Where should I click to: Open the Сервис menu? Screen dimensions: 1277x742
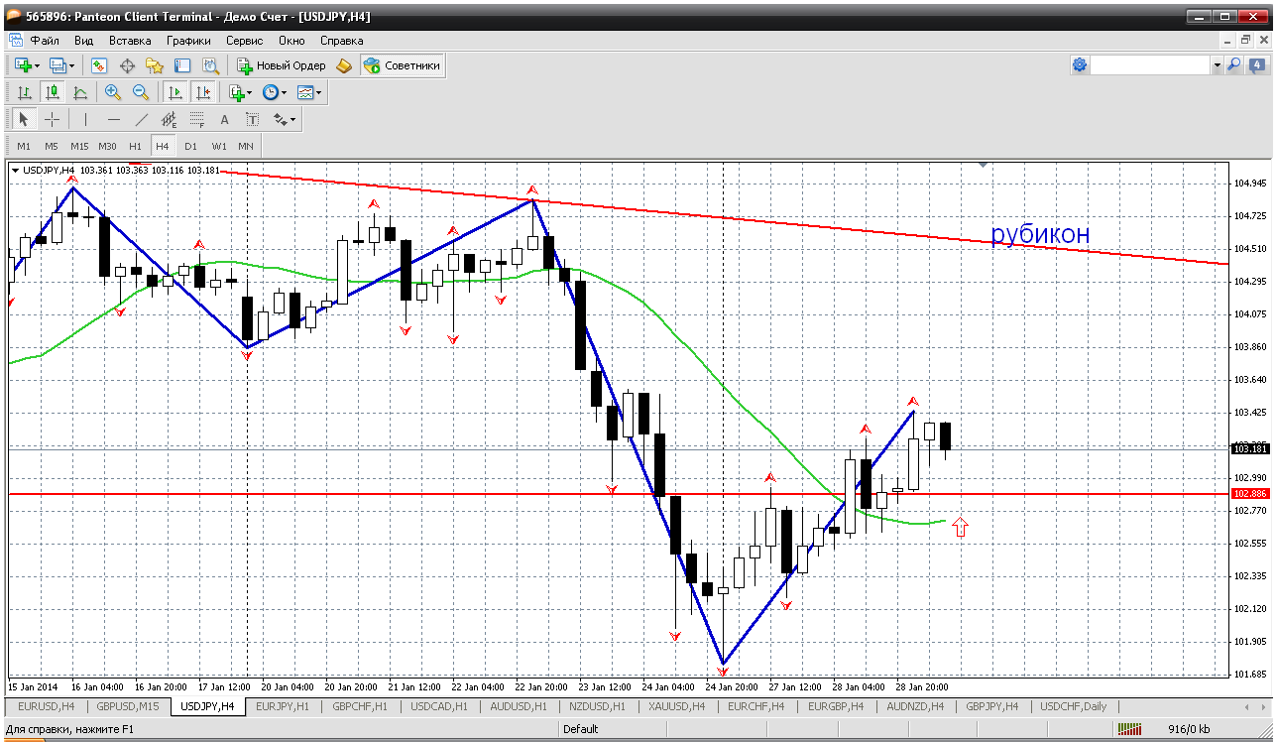tap(244, 41)
